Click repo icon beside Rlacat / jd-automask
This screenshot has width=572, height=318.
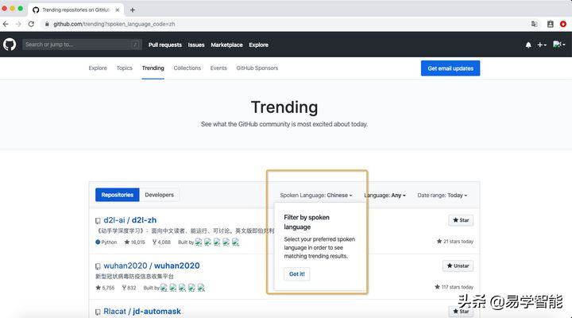point(98,312)
